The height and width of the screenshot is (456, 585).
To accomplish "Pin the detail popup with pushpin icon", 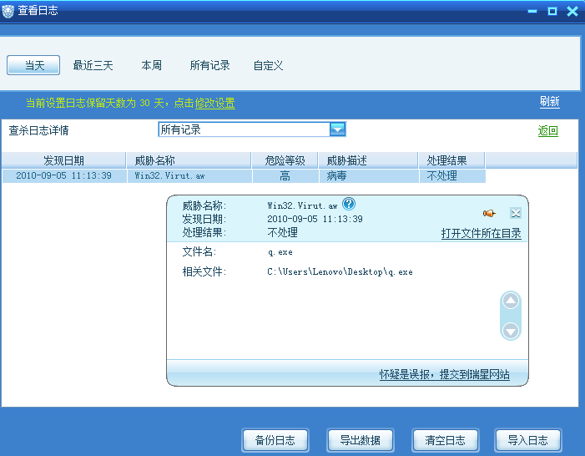I will (x=489, y=213).
